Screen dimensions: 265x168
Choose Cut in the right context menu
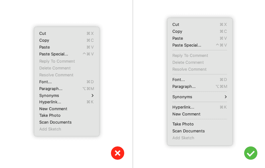(176, 25)
